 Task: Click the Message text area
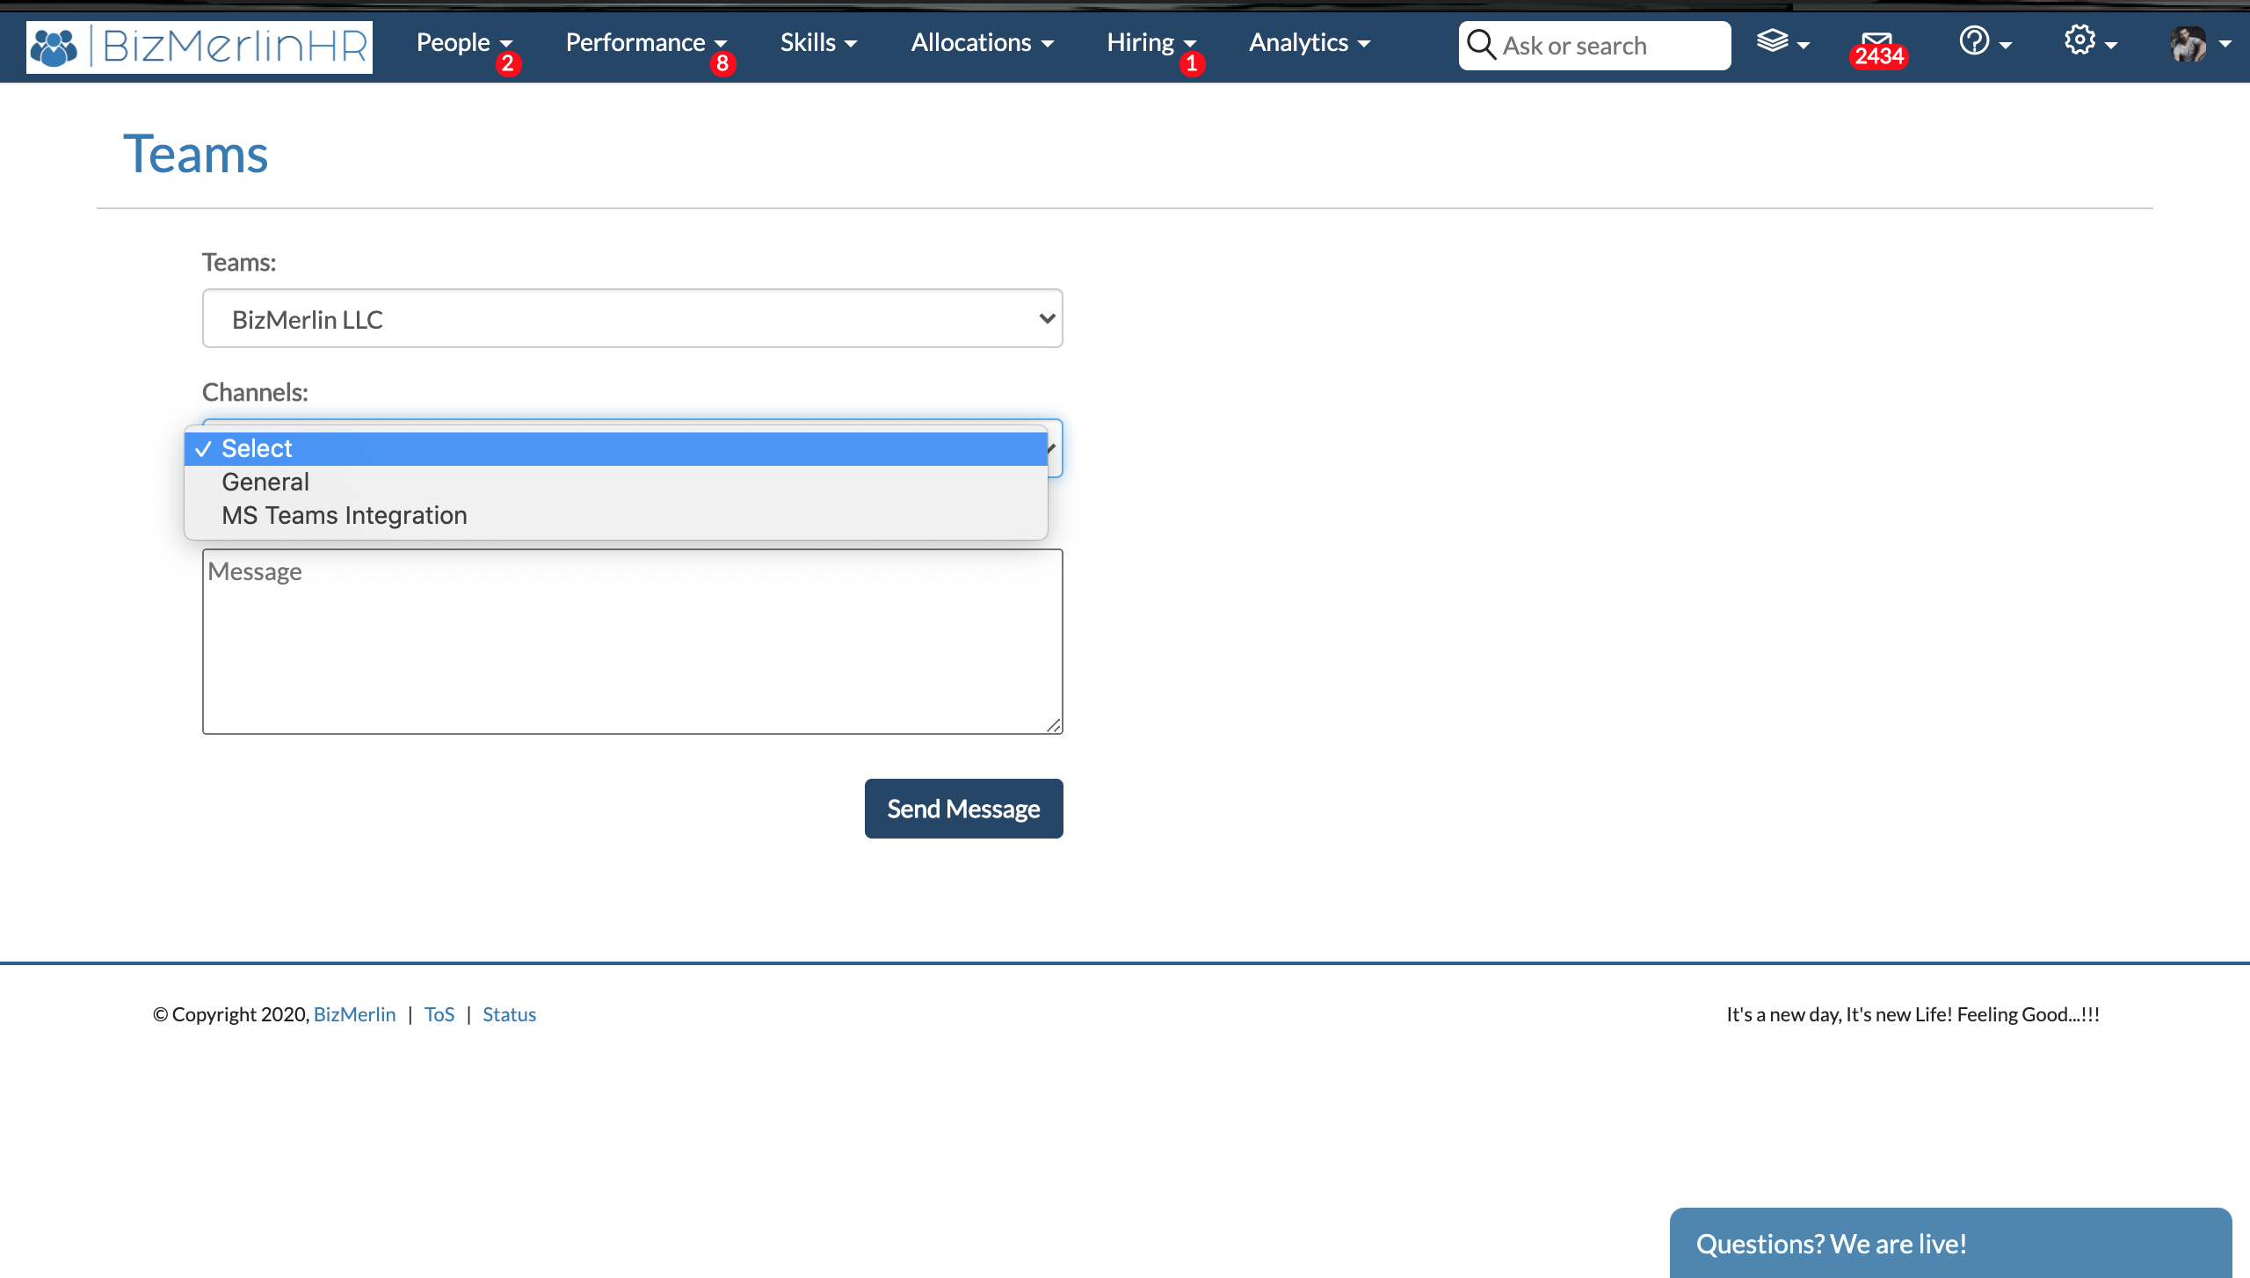pyautogui.click(x=633, y=642)
